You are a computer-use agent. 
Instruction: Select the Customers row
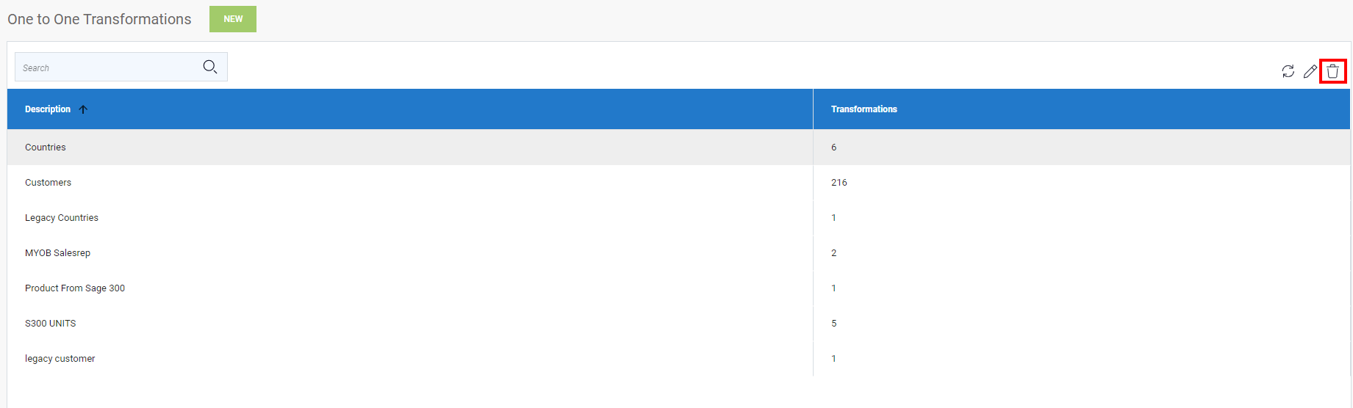678,183
